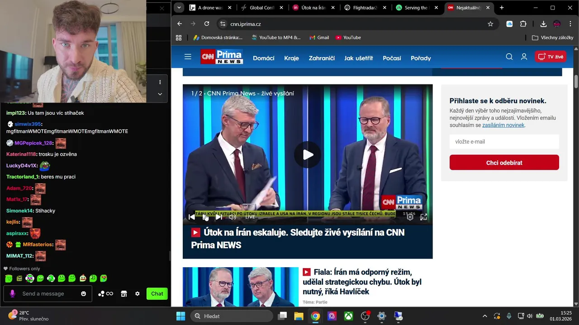Play the live video with center play button
579x325 pixels.
coord(308,155)
